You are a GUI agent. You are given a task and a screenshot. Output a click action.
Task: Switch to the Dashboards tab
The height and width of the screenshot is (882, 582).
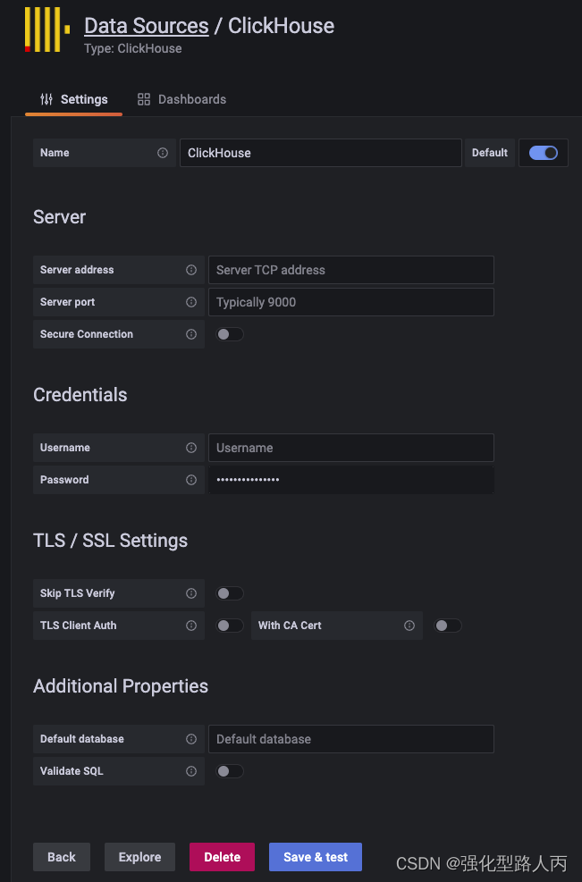coord(181,99)
